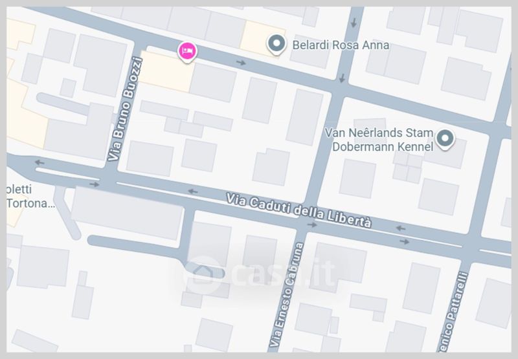Click the large building below the Via Buozzi junction

(127, 213)
